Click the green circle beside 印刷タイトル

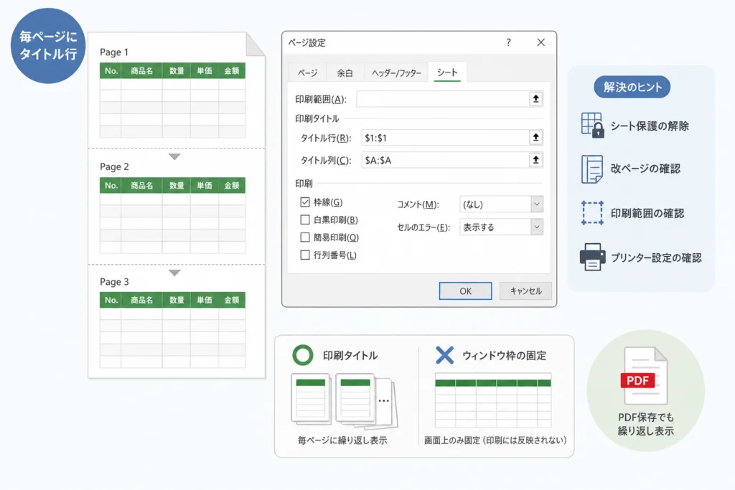coord(303,355)
